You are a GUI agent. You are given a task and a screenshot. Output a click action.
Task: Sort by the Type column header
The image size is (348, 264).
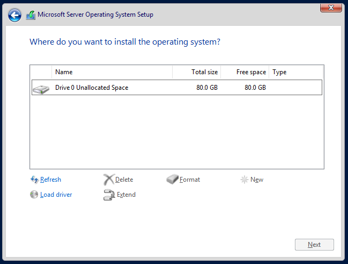[296, 72]
